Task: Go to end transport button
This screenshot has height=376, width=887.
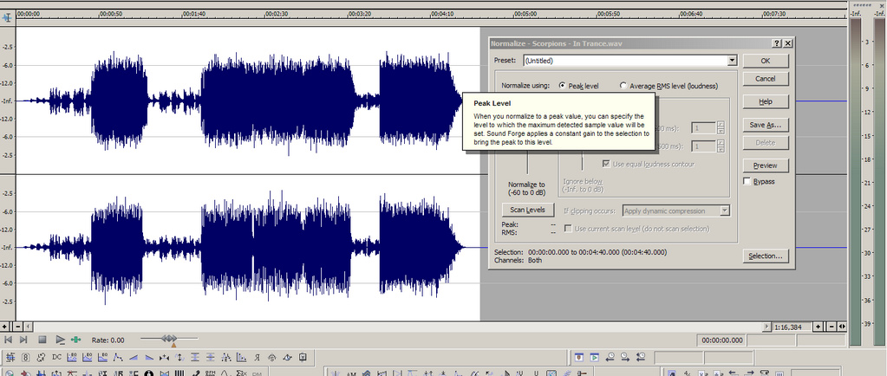Action: click(23, 340)
